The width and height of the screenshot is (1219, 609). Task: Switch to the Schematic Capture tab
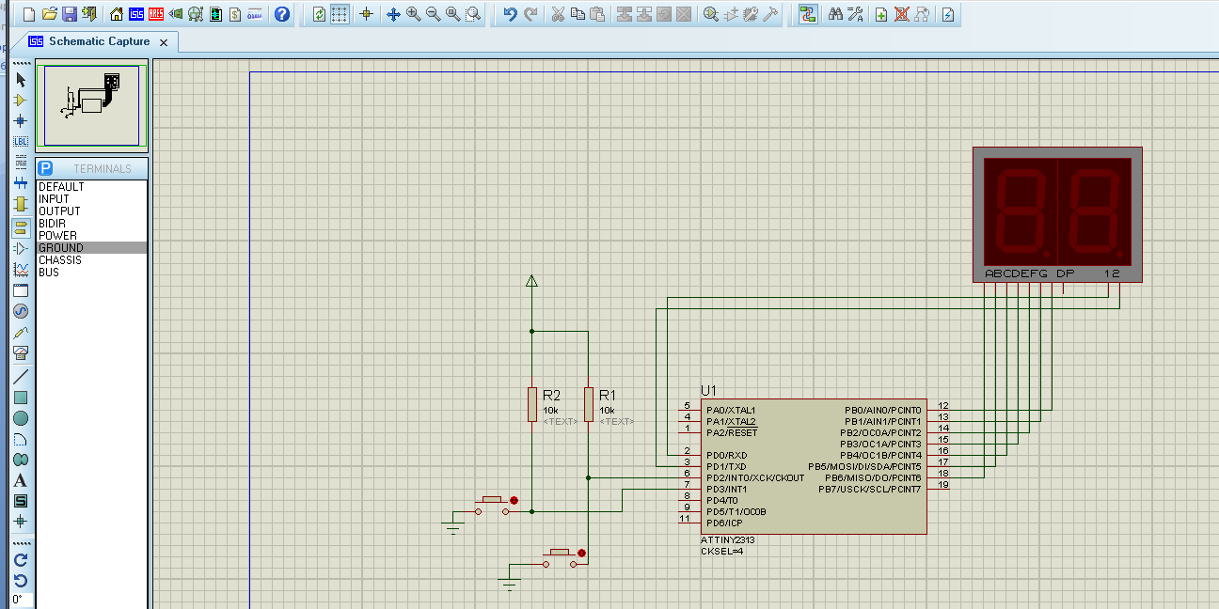98,41
